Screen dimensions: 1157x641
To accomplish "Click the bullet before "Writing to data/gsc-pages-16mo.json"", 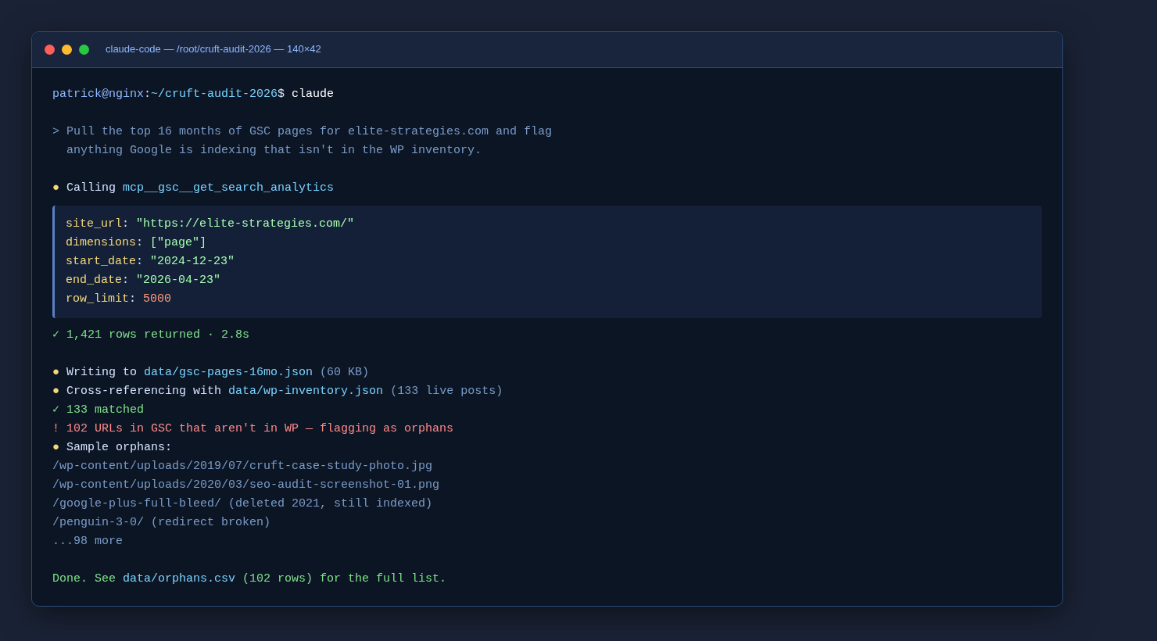I will 56,371.
